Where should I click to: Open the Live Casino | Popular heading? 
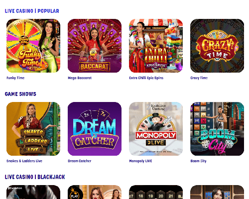pos(32,11)
